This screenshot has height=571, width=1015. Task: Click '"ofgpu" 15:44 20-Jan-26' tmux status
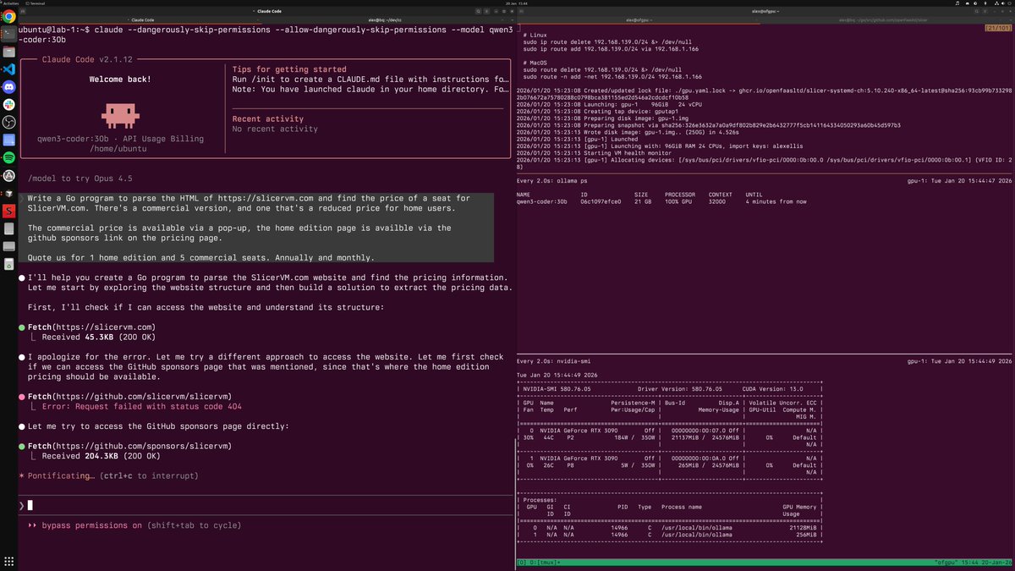[972, 562]
